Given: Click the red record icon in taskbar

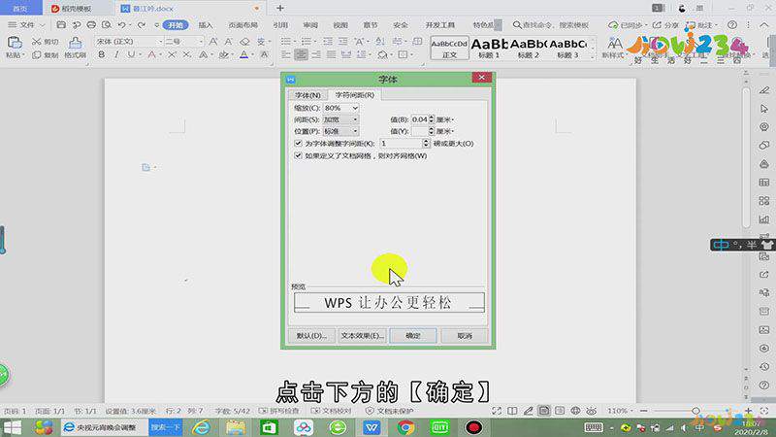Looking at the screenshot, I should [473, 427].
